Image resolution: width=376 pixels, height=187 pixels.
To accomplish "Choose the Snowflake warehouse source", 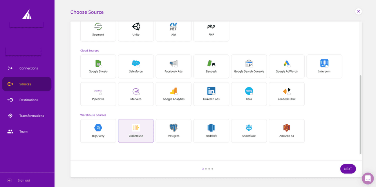I will (249, 131).
